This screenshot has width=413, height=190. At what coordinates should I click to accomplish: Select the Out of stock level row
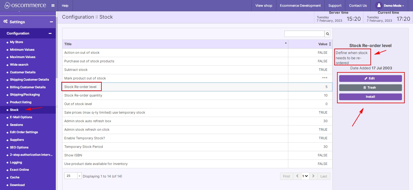(197, 104)
